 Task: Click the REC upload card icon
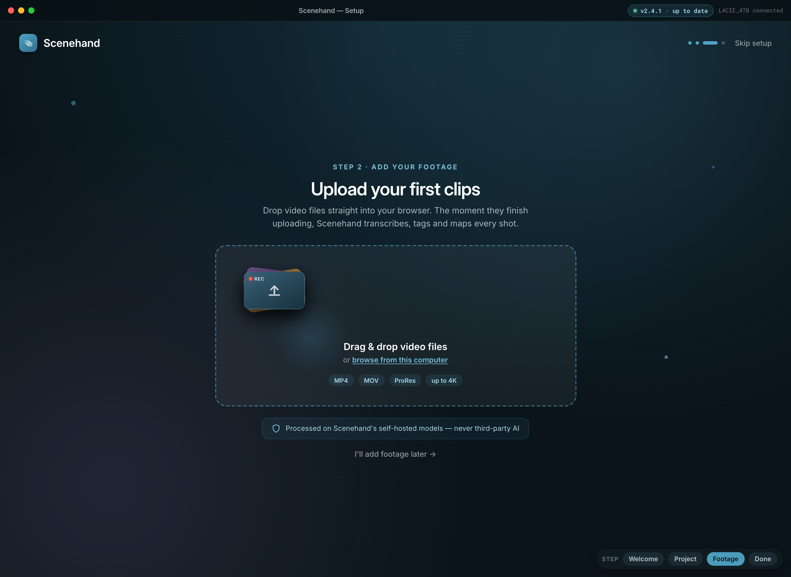tap(274, 290)
